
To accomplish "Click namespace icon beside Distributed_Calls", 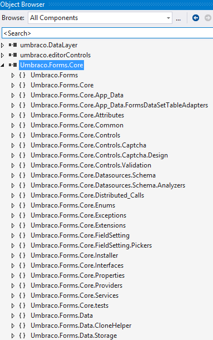I will tap(22, 195).
